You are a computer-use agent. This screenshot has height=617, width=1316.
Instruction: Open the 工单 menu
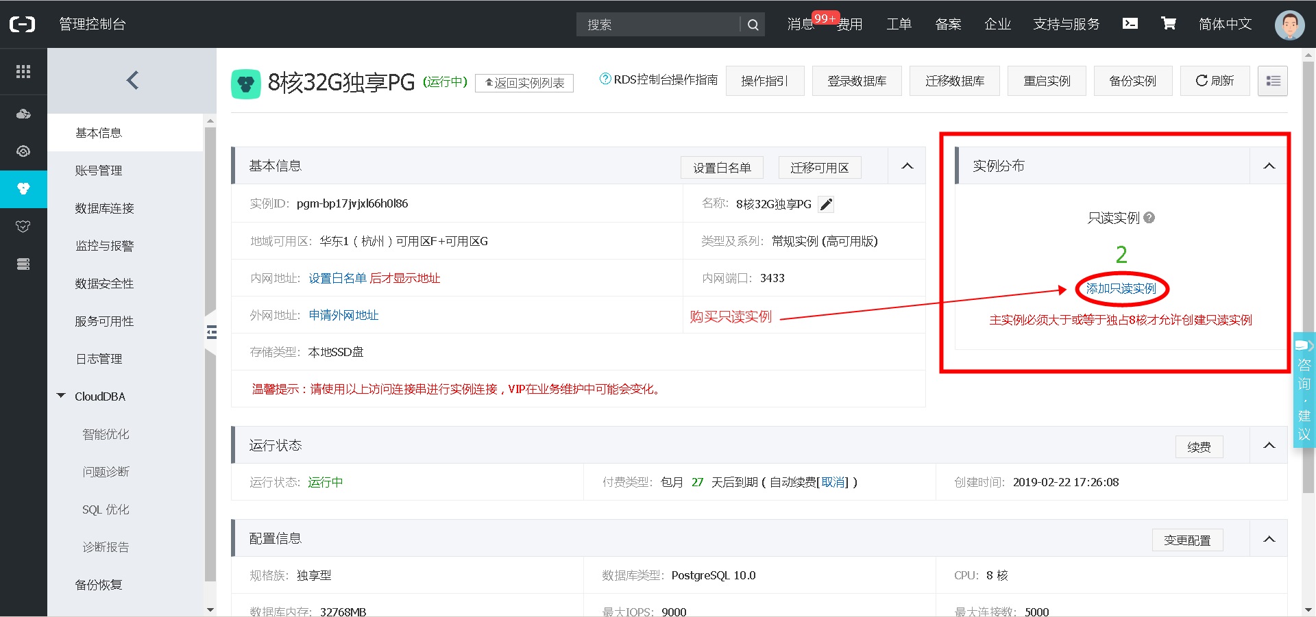tap(899, 25)
